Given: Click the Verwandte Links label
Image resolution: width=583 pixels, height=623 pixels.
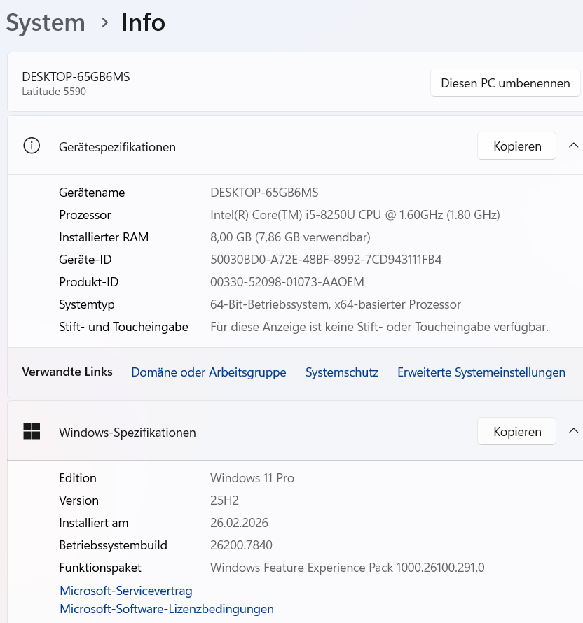Looking at the screenshot, I should (67, 372).
